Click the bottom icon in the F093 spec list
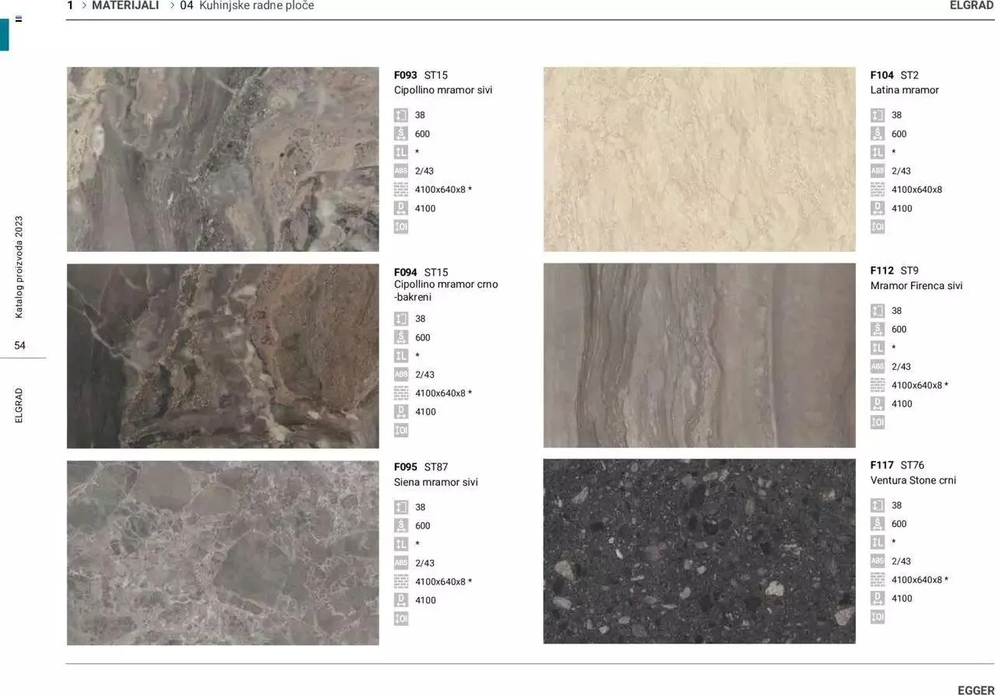Screen dimensions: 995x695 coord(400,227)
